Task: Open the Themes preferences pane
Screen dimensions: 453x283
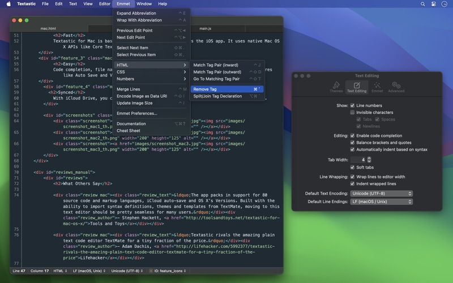Action: click(336, 87)
